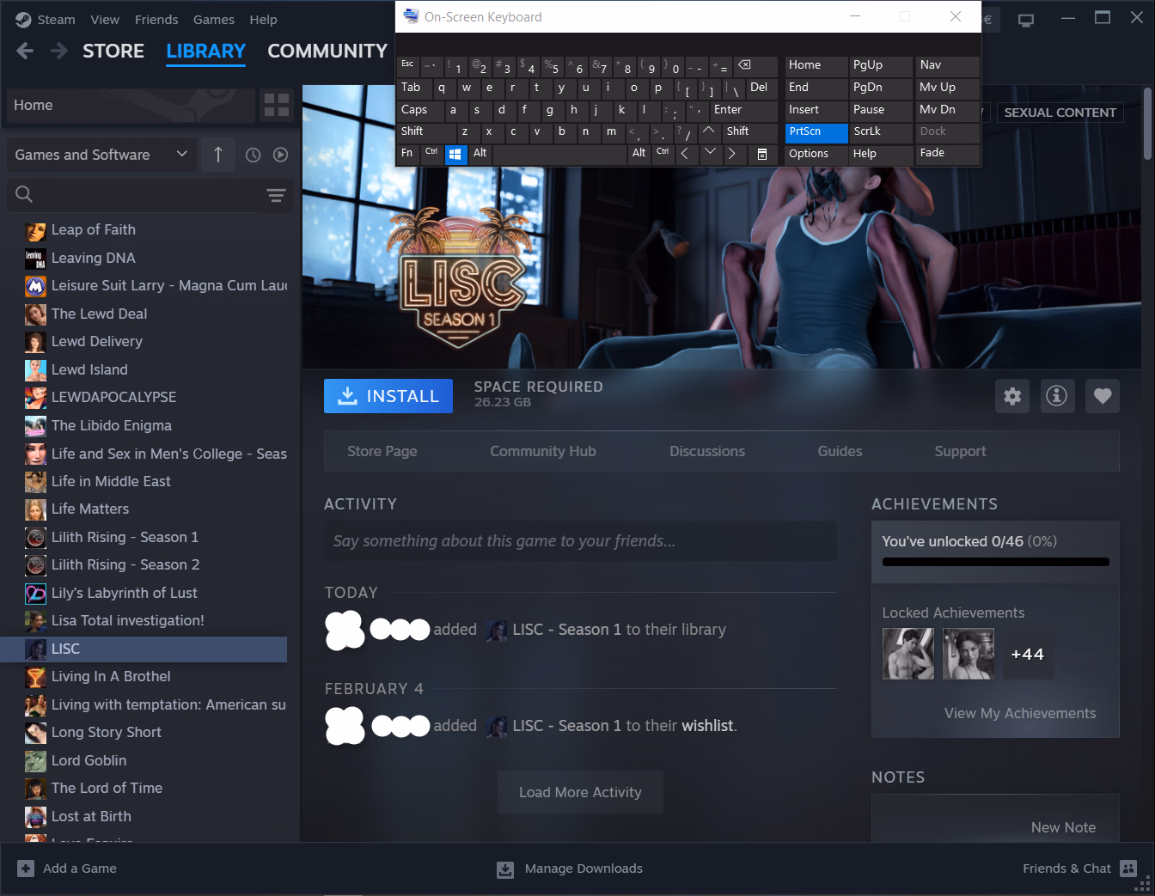Click Load More Activity button
Screen dimensions: 1155x896
coord(580,792)
